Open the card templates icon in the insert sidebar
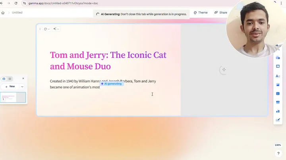Image resolution: width=286 pixels, height=160 pixels. [x=278, y=58]
